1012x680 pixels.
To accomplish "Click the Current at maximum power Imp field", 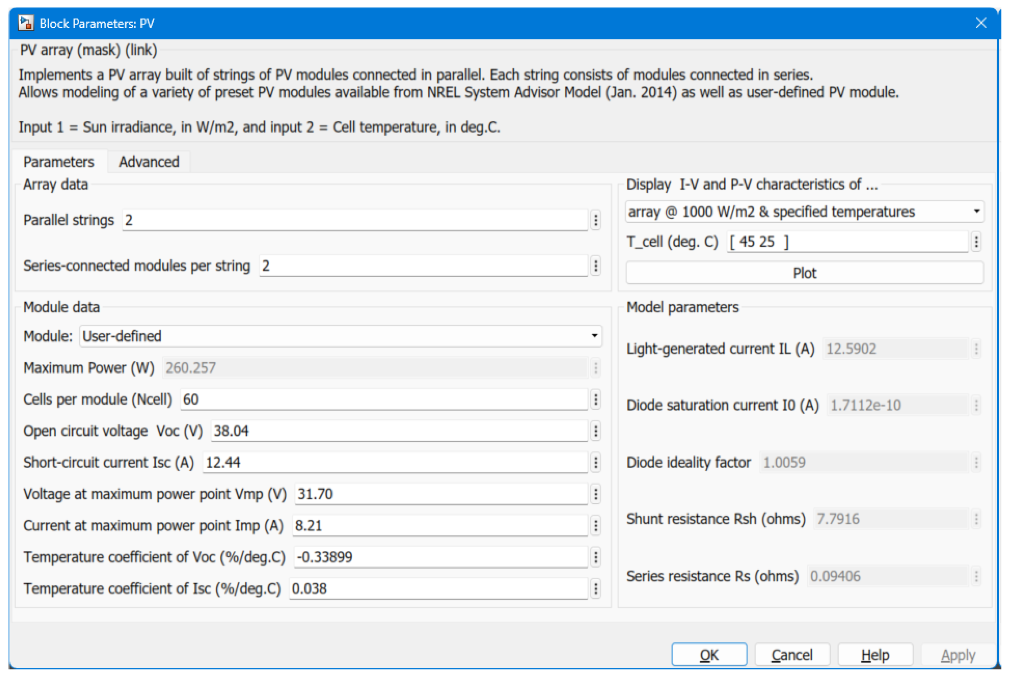I will [440, 526].
